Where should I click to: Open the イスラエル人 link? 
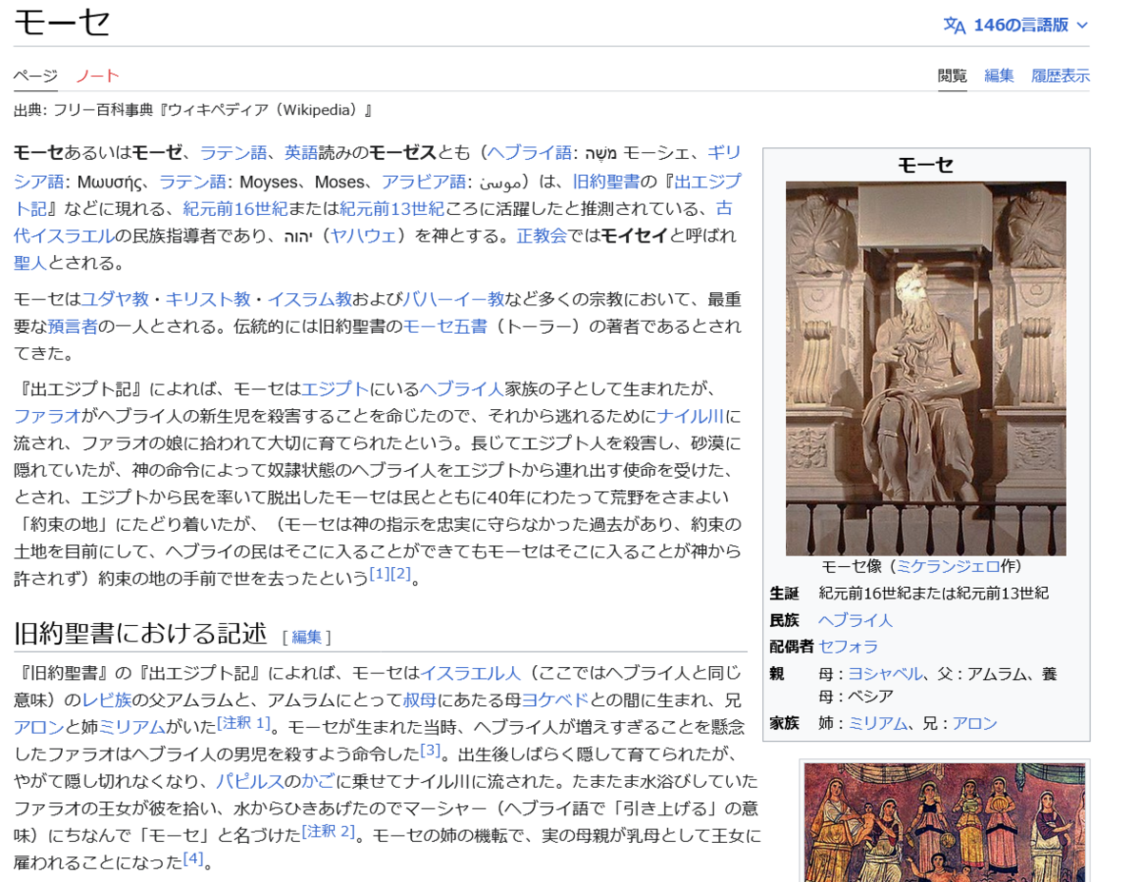(470, 673)
